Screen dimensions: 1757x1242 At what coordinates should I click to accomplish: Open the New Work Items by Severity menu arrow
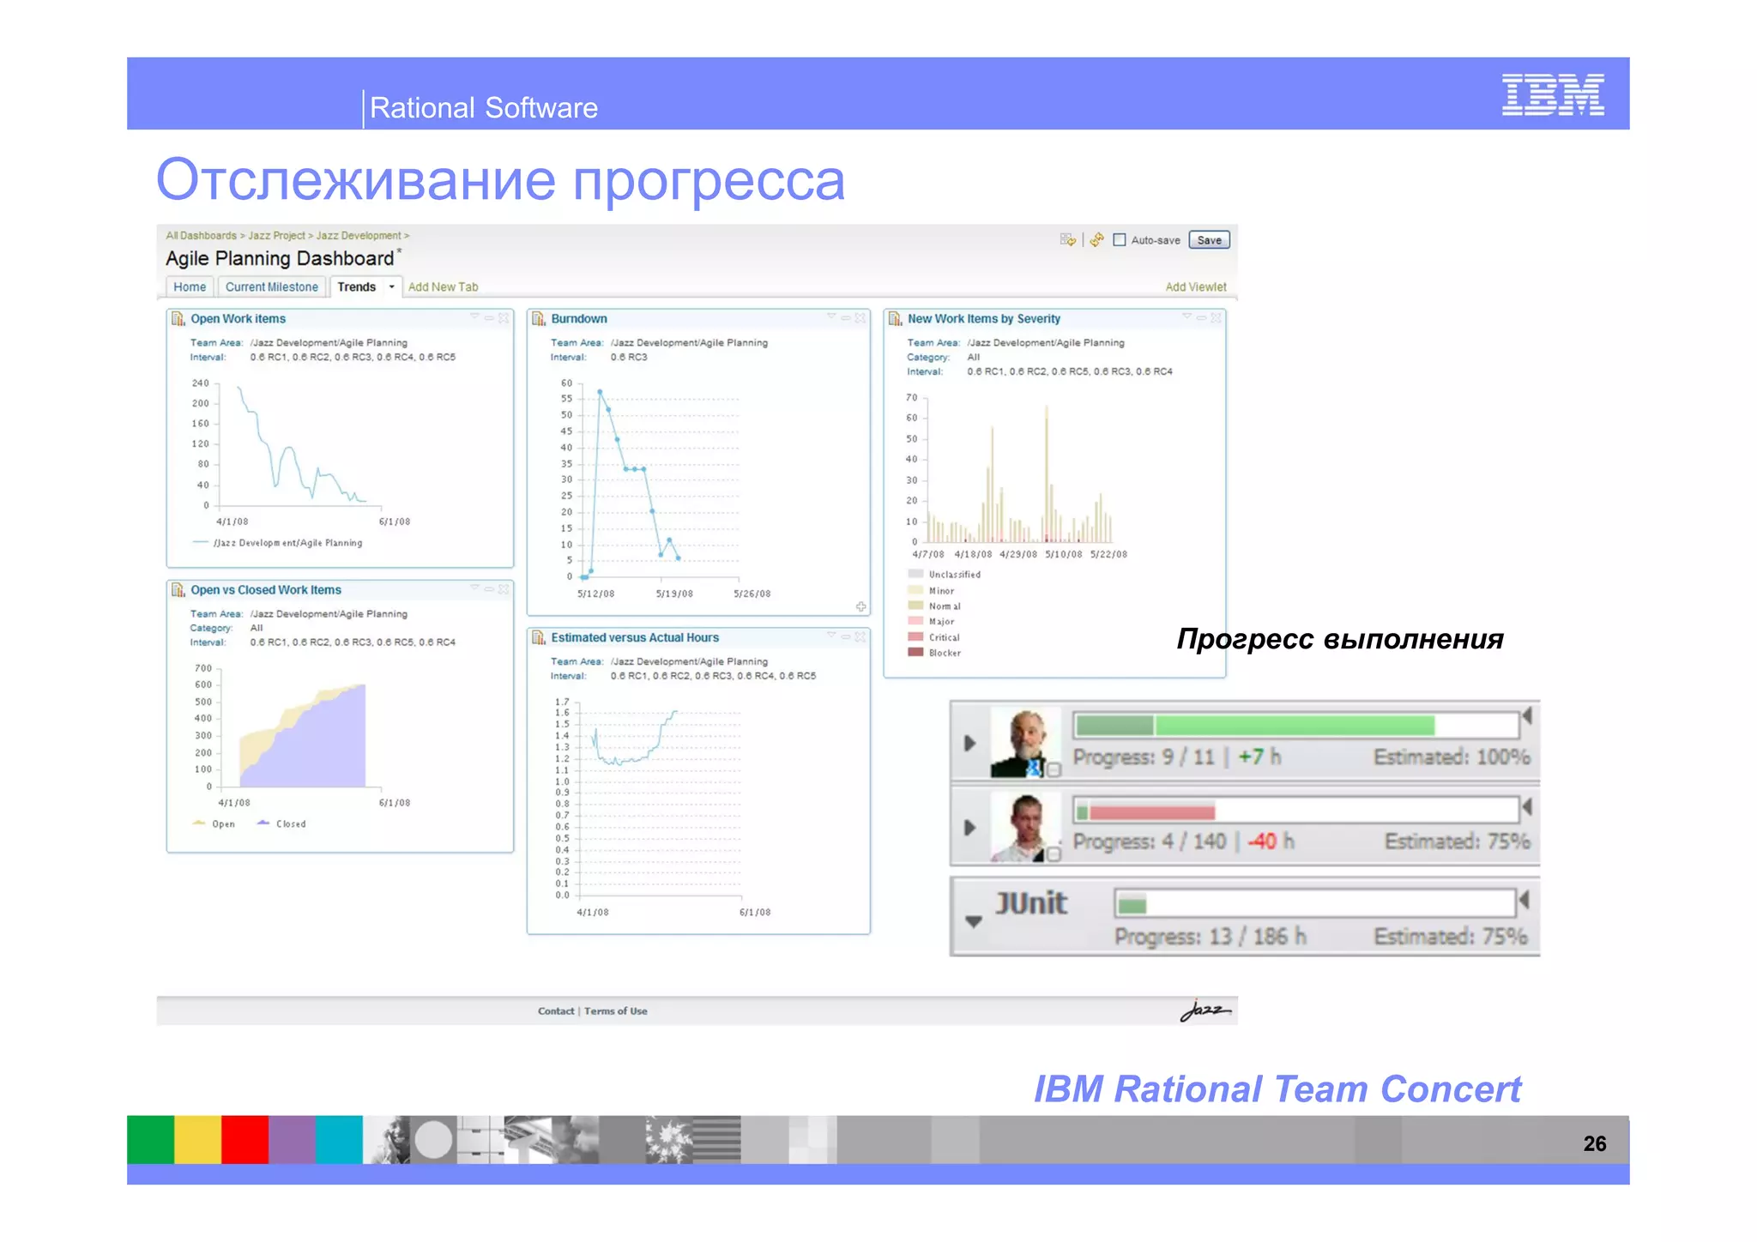(x=1187, y=317)
